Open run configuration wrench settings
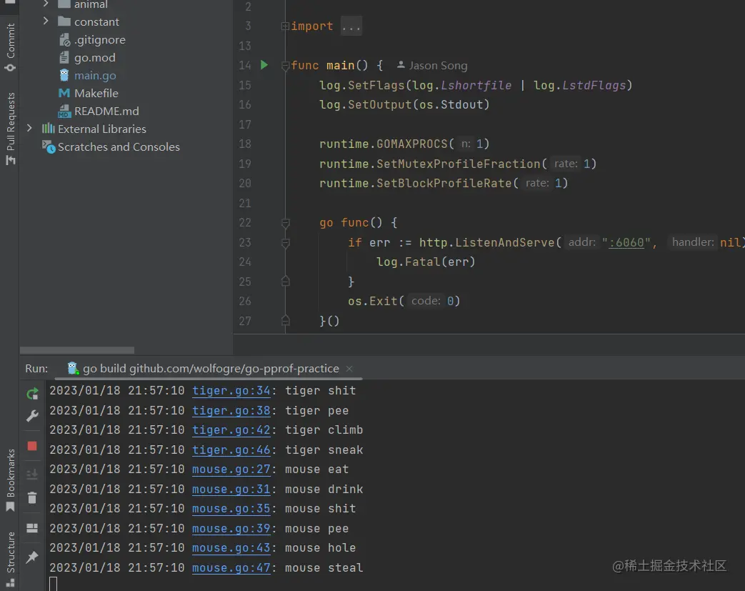 click(x=32, y=416)
